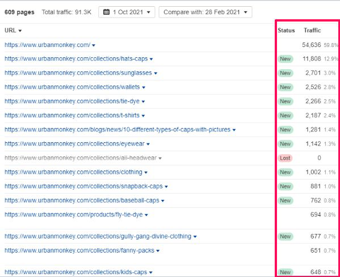Expand the arrow beside fly-tie-dye URL
Screen dimensions: 340x277
pyautogui.click(x=146, y=215)
